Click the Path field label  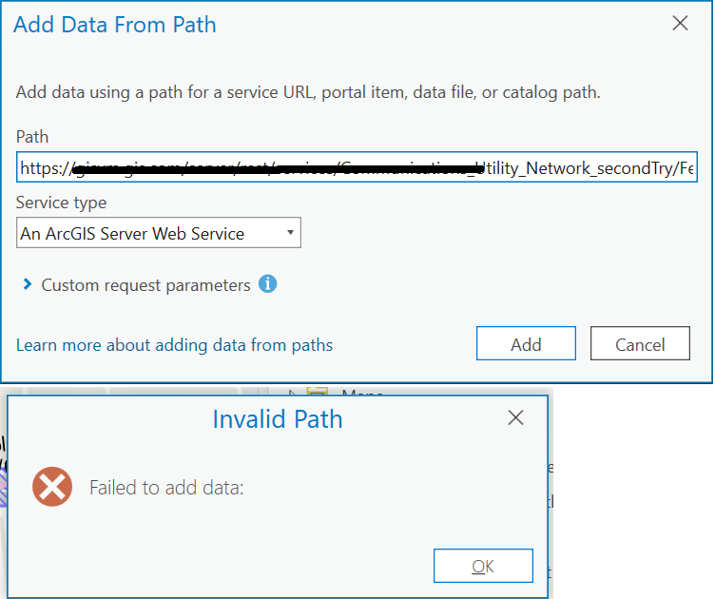point(32,138)
